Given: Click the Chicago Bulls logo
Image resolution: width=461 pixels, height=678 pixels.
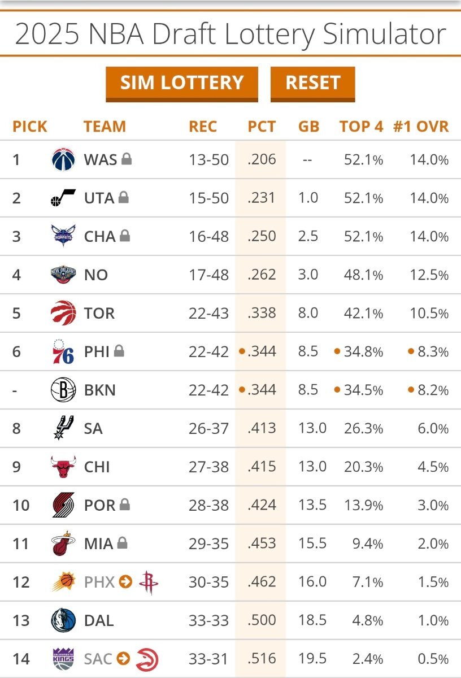Looking at the screenshot, I should coord(63,467).
